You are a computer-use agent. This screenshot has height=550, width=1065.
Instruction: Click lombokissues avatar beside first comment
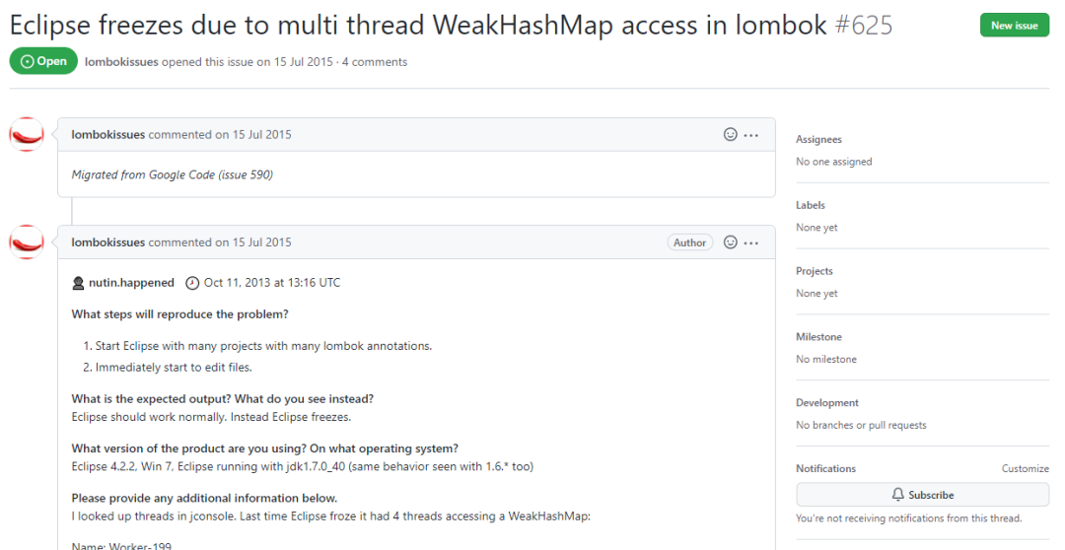(27, 134)
